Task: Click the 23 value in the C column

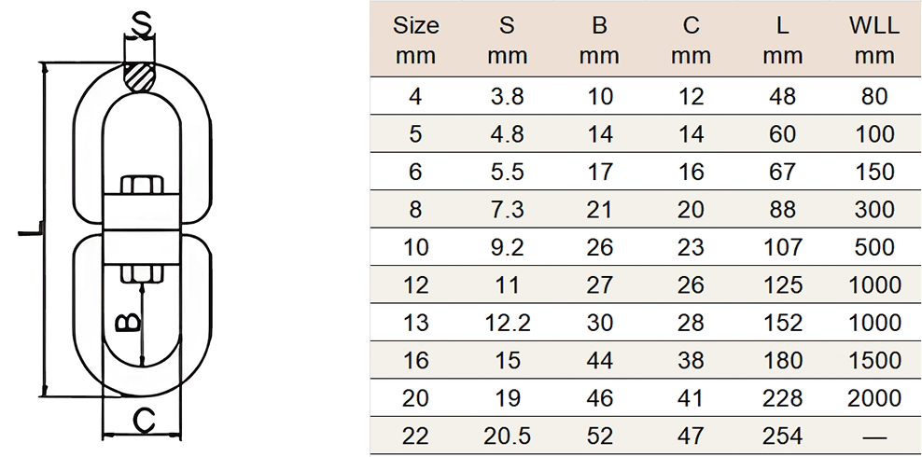Action: (691, 247)
